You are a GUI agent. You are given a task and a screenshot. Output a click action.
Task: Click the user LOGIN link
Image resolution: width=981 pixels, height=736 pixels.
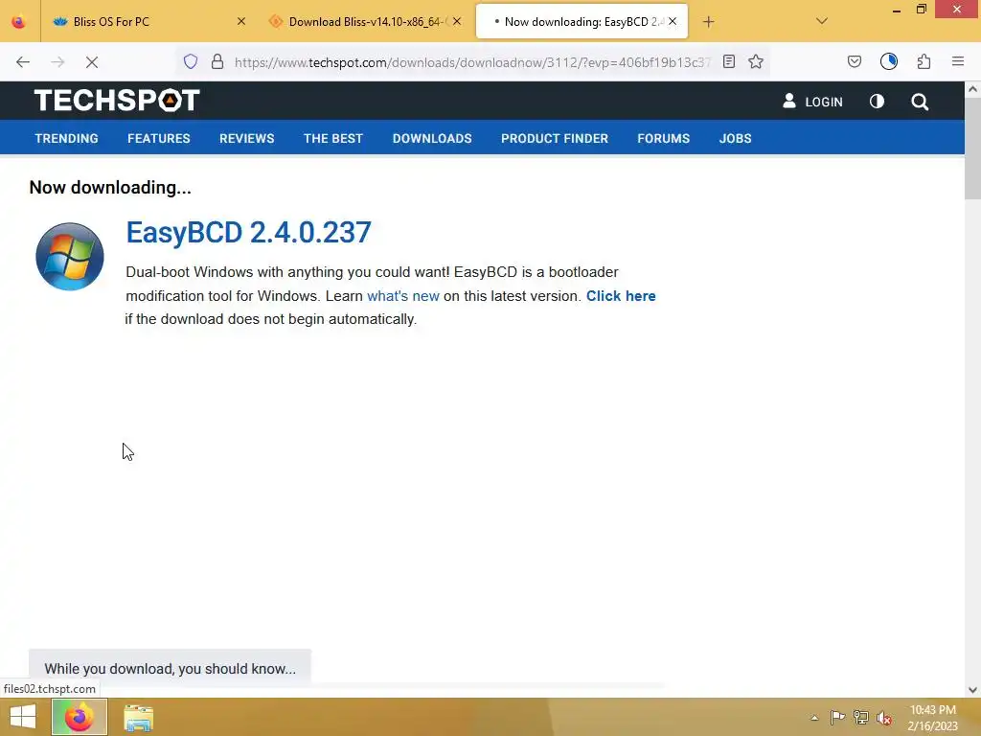[x=812, y=102]
